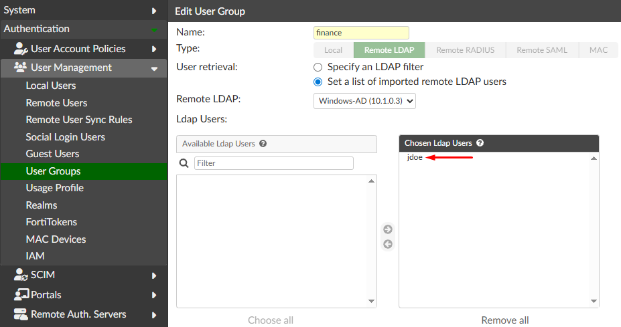Click the User Account Policies icon
The width and height of the screenshot is (621, 327).
click(21, 49)
